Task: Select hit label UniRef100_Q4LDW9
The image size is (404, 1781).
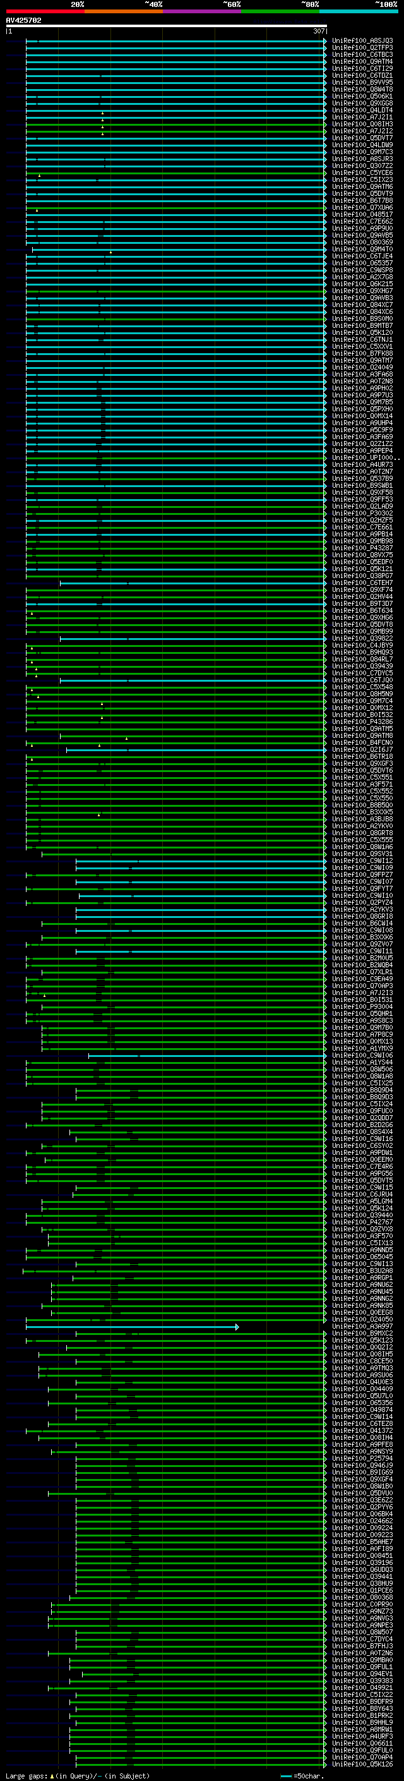Action: point(362,145)
